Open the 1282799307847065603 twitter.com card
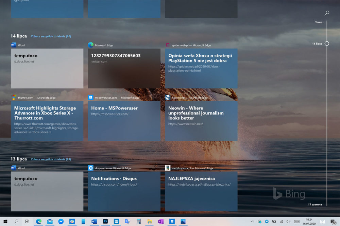This screenshot has width=340, height=226. coord(124,69)
